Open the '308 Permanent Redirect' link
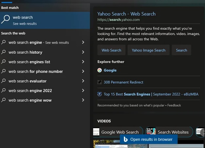Image resolution: width=205 pixels, height=148 pixels. (123, 82)
